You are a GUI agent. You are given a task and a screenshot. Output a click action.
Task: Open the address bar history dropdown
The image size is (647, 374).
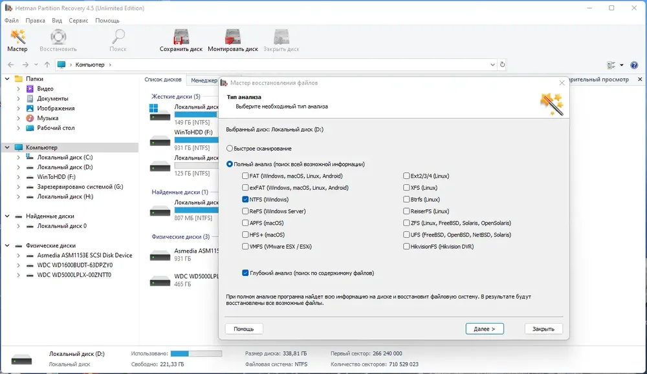(492, 65)
